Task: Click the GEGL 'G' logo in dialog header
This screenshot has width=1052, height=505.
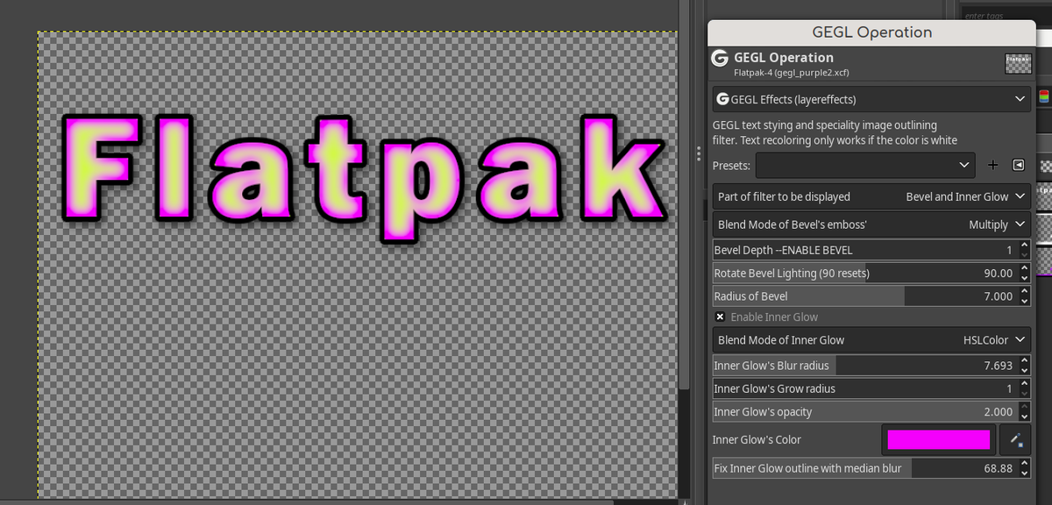Action: coord(720,58)
